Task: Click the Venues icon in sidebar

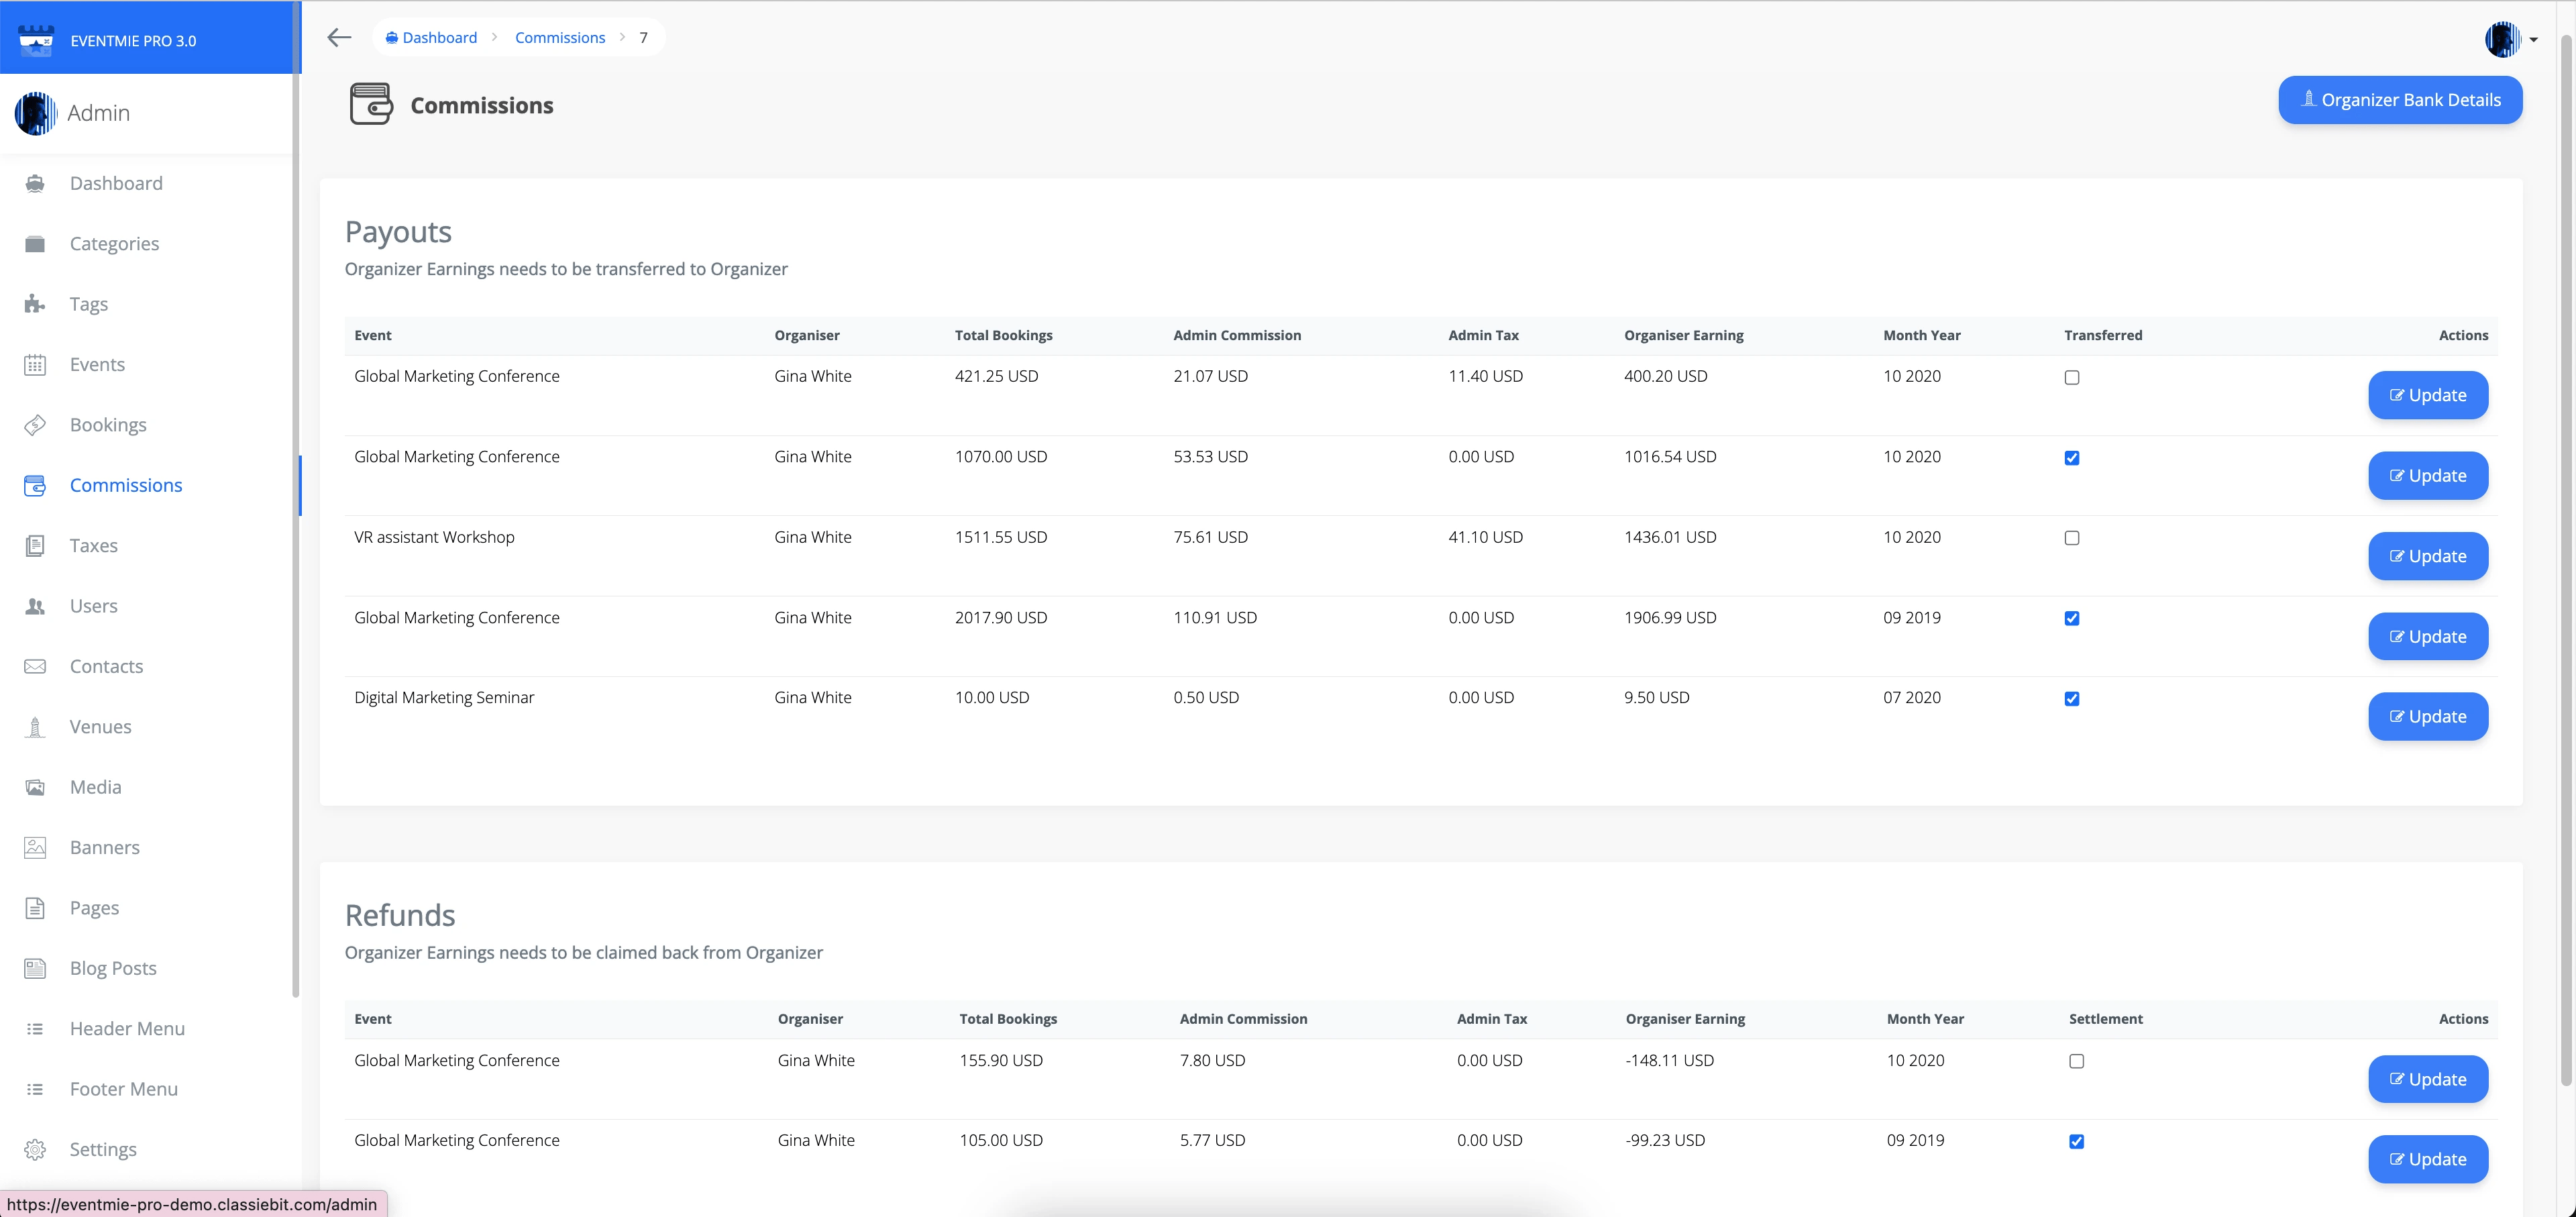Action: coord(35,727)
